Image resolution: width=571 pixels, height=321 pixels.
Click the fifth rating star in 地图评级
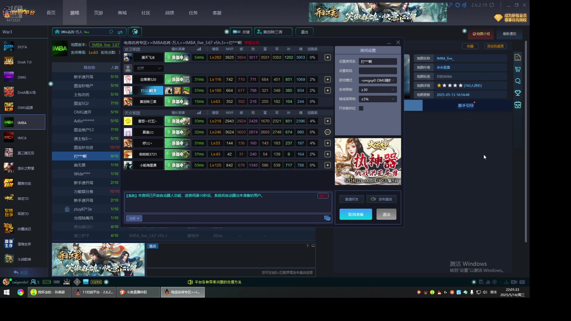click(x=461, y=86)
